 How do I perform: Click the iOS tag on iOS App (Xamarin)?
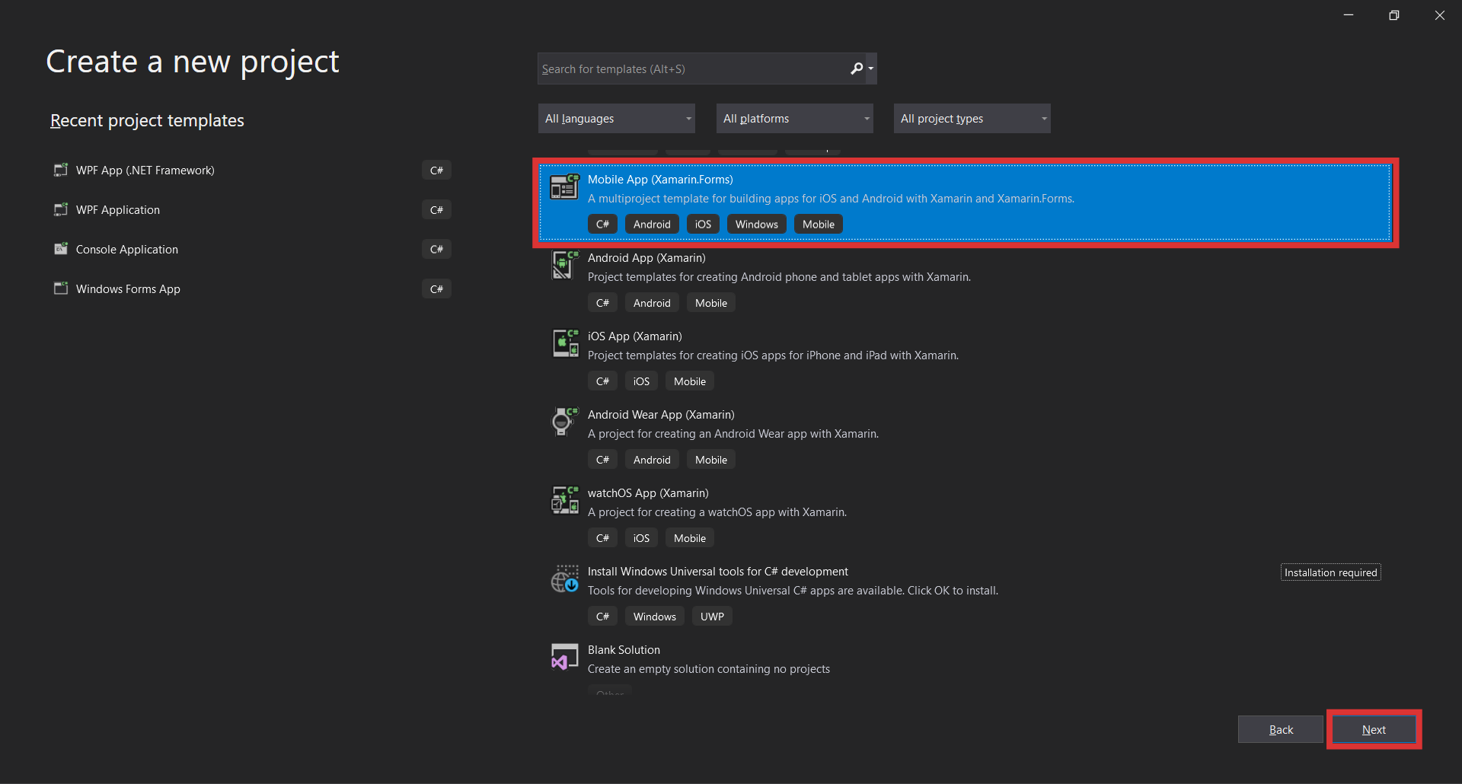(641, 381)
